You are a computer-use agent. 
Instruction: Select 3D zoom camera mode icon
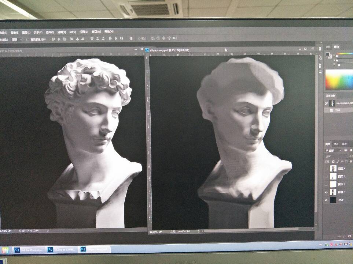tap(175, 38)
